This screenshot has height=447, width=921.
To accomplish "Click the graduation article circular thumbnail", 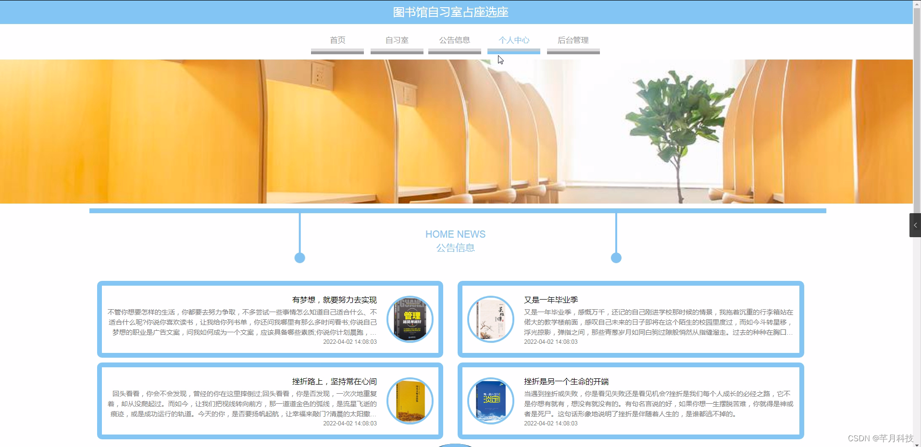I will (x=490, y=319).
